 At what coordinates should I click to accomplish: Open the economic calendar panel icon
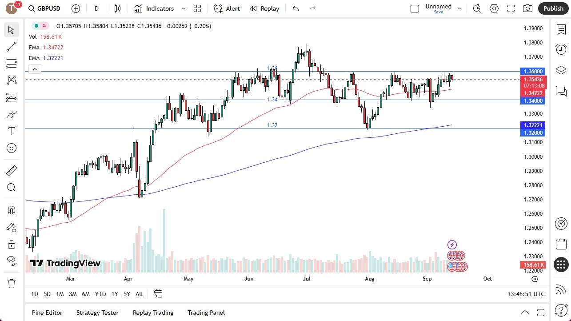pos(561,244)
